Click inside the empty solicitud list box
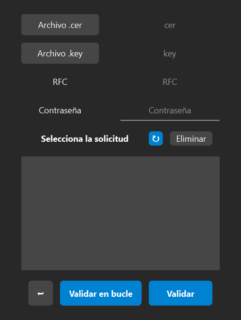This screenshot has width=241, height=320. [120, 213]
